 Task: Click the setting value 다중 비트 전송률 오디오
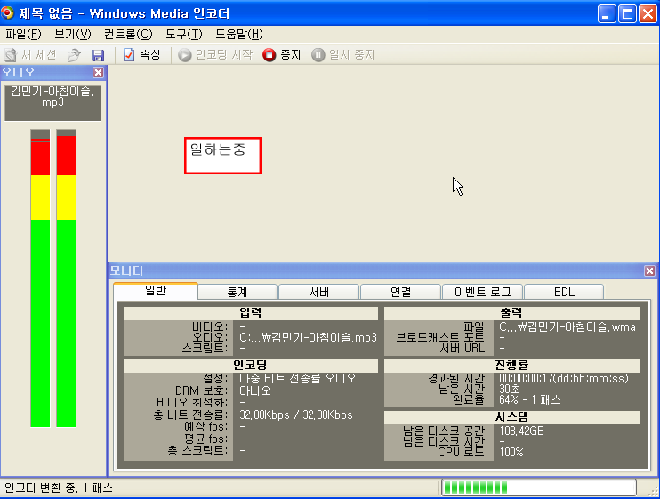(x=298, y=379)
